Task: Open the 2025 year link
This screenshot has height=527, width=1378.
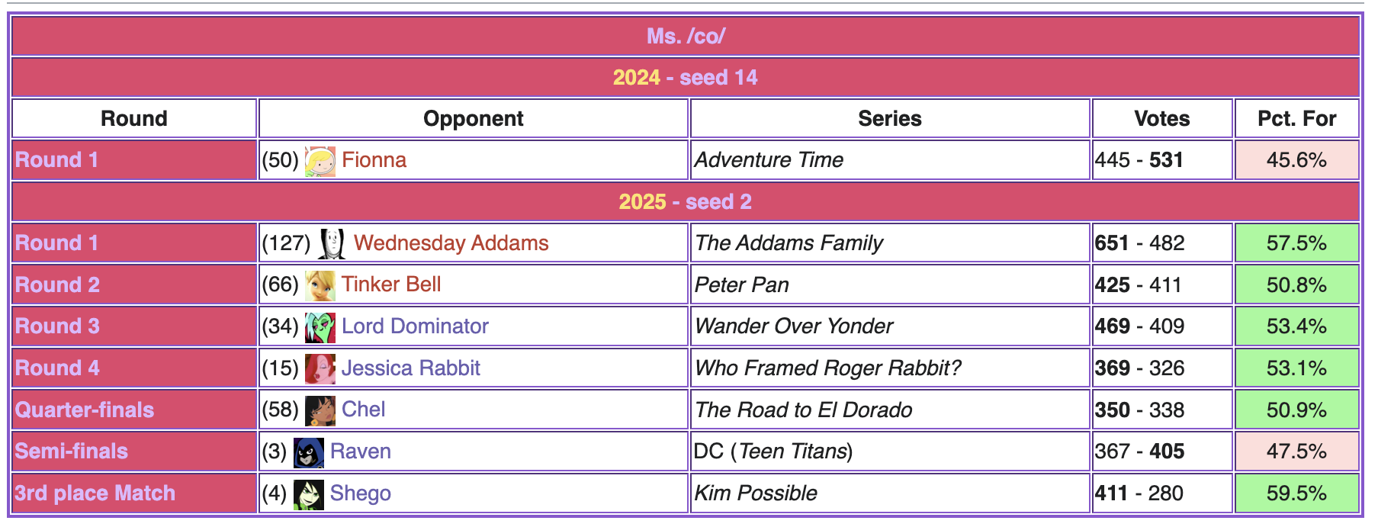Action: [642, 202]
